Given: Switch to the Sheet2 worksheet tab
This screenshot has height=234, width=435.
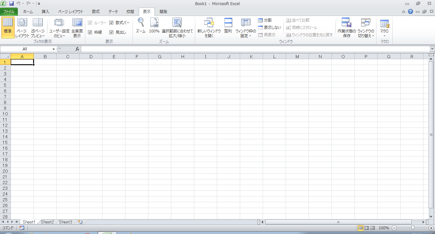Looking at the screenshot, I should point(47,222).
